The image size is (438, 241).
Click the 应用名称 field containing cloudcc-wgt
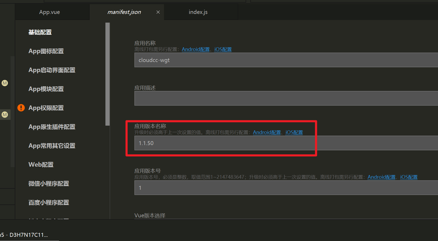[286, 60]
